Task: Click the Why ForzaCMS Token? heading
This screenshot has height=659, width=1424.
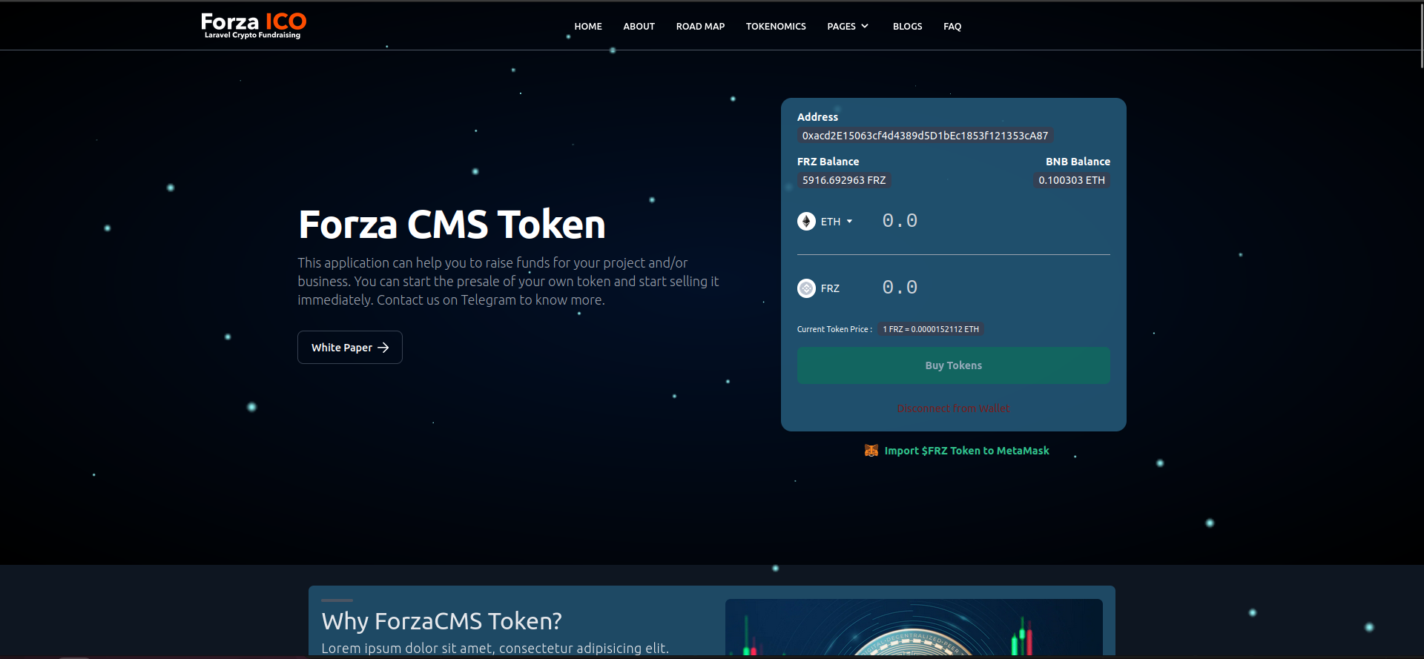Action: [442, 620]
